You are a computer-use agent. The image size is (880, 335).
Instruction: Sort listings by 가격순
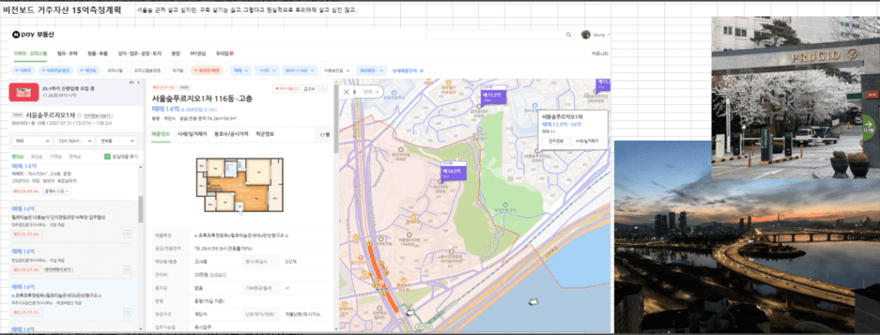[x=55, y=156]
